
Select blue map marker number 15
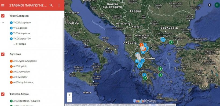click(x=163, y=40)
